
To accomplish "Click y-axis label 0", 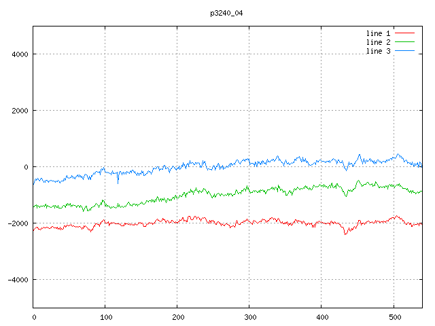I will coord(26,167).
